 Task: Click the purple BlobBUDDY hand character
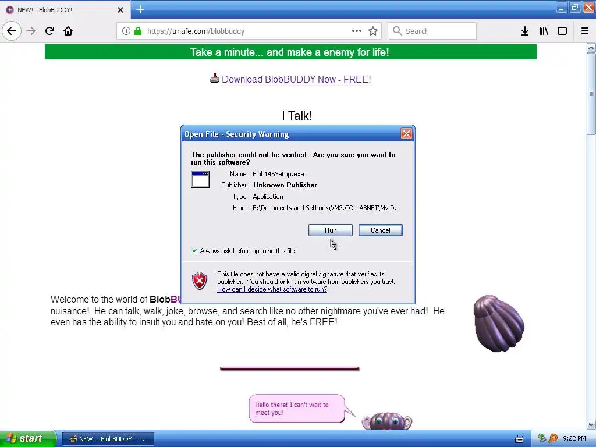tap(499, 324)
